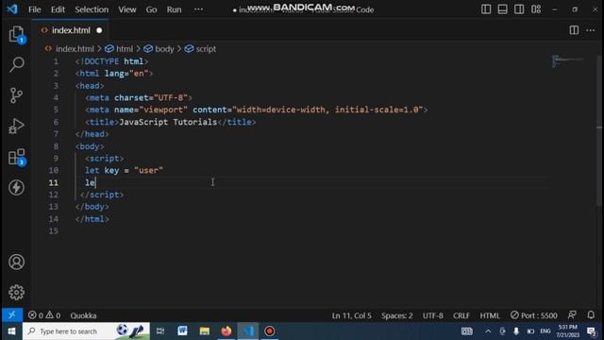Screen dimensions: 604x340
Task: Open the Extensions view
Action: [17, 157]
